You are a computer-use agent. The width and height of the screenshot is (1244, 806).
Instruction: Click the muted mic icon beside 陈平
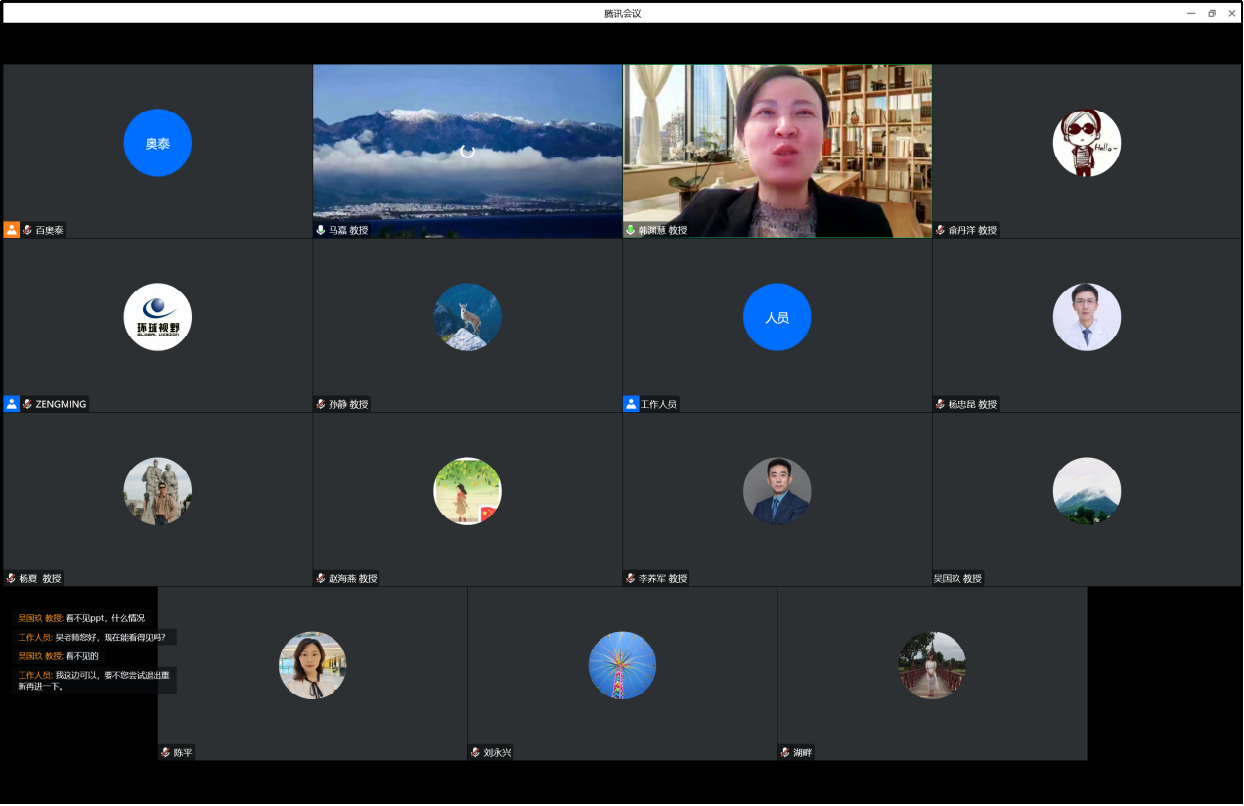pyautogui.click(x=166, y=752)
